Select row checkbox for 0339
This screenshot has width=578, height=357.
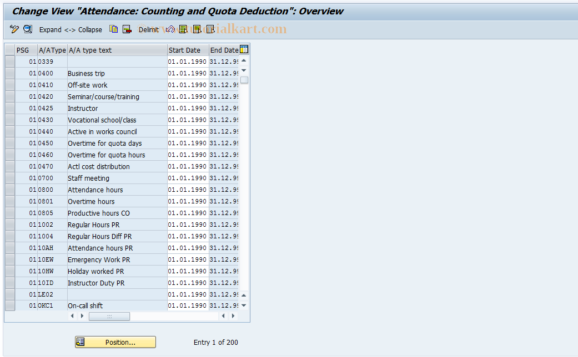(x=10, y=62)
